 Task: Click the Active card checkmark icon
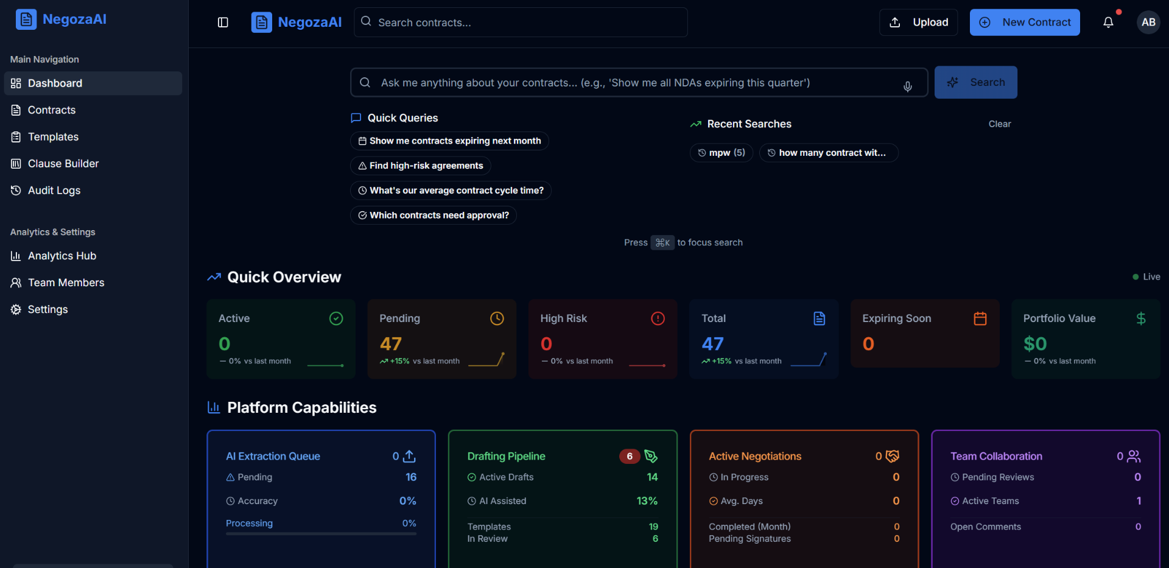(x=336, y=318)
